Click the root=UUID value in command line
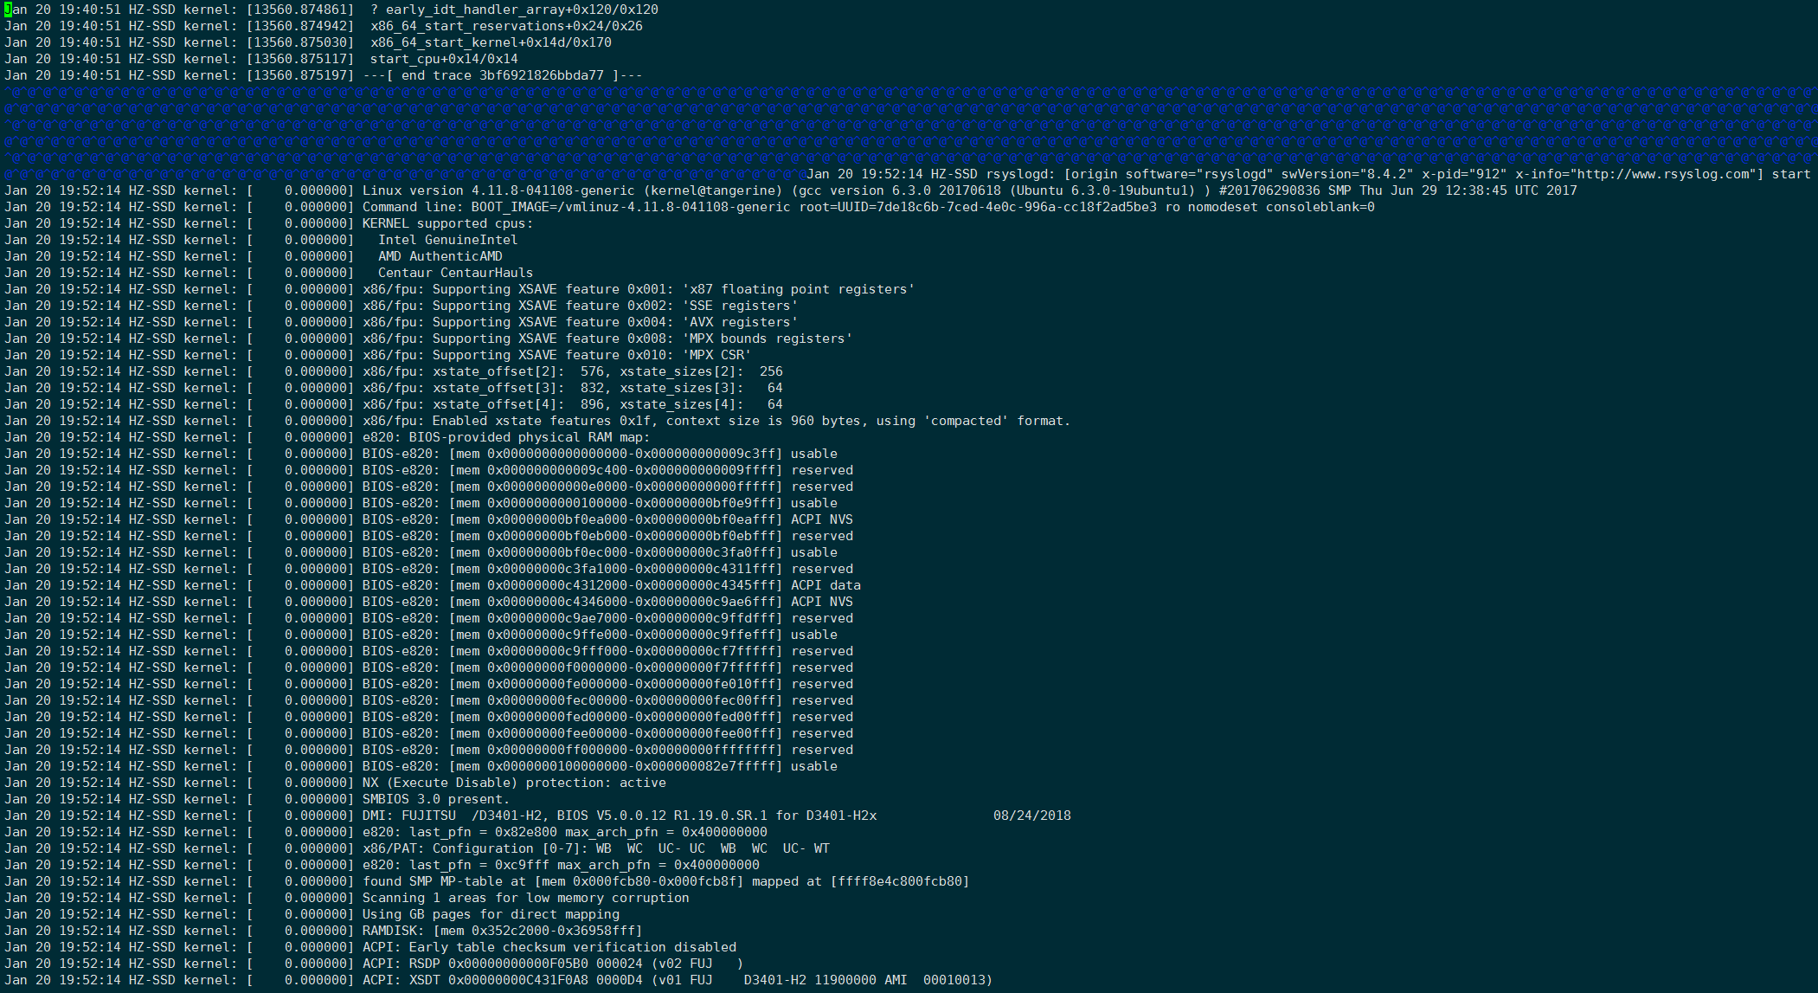1818x993 pixels. click(977, 207)
